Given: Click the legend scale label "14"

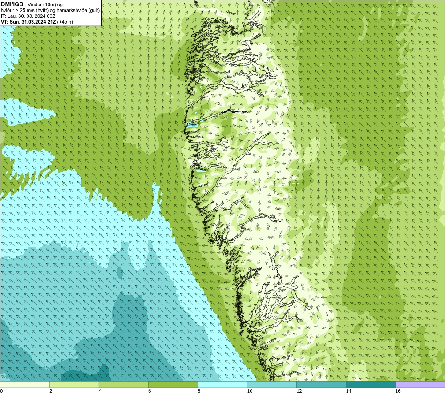Looking at the screenshot, I should click(x=348, y=391).
